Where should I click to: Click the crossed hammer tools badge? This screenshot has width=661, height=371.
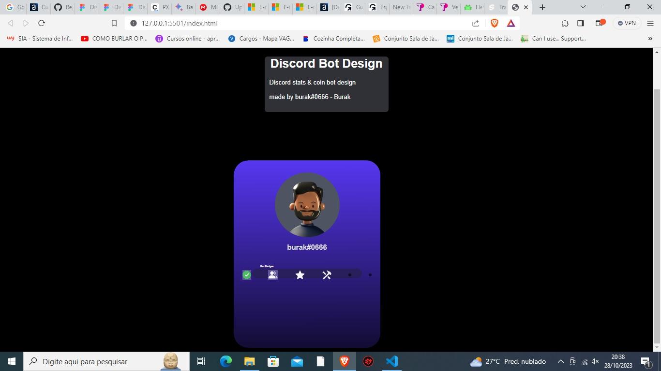327,275
